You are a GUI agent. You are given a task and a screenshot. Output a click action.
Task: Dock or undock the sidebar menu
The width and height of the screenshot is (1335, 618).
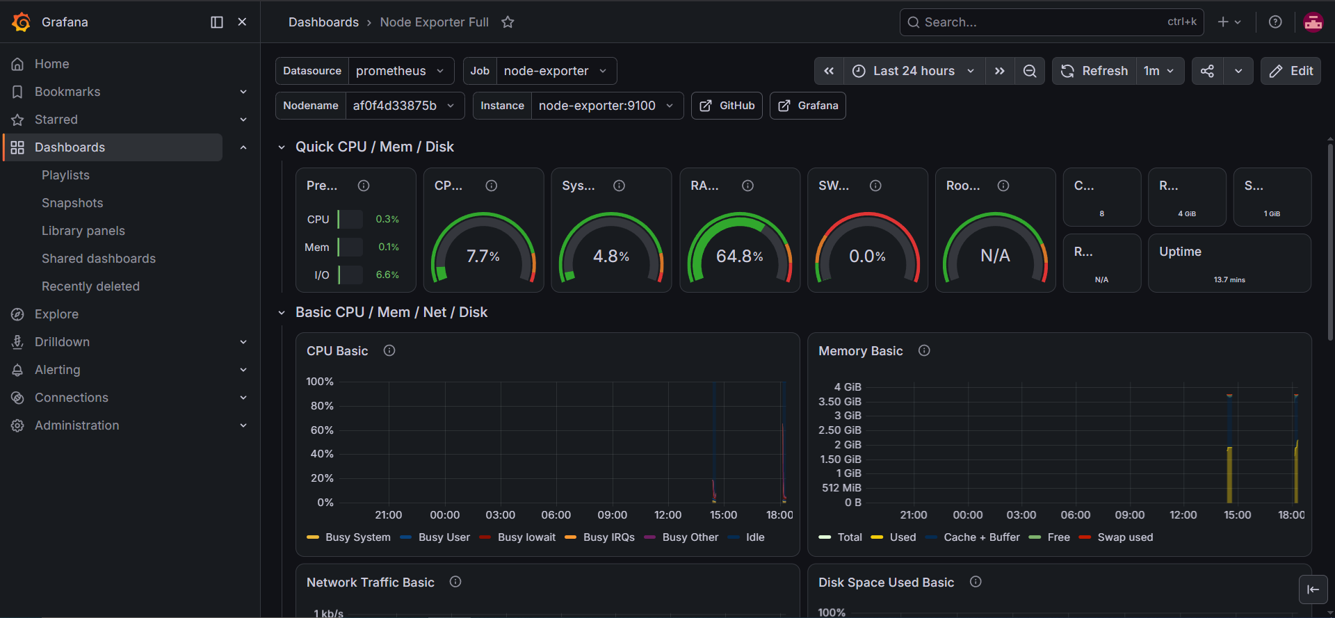pyautogui.click(x=217, y=22)
